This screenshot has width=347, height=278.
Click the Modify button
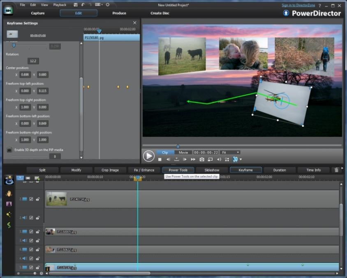(x=76, y=170)
